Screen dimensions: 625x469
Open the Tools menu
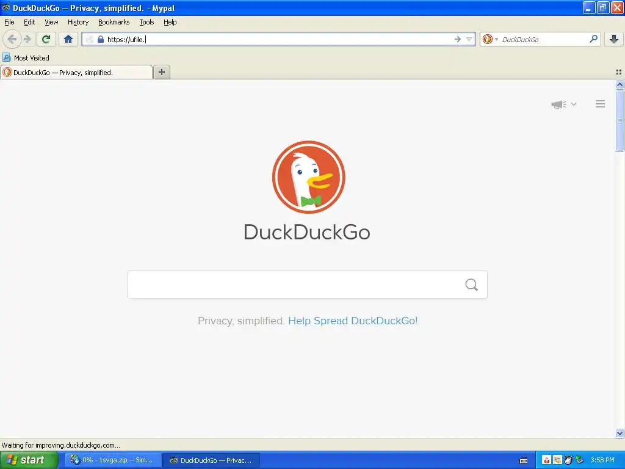click(x=146, y=22)
